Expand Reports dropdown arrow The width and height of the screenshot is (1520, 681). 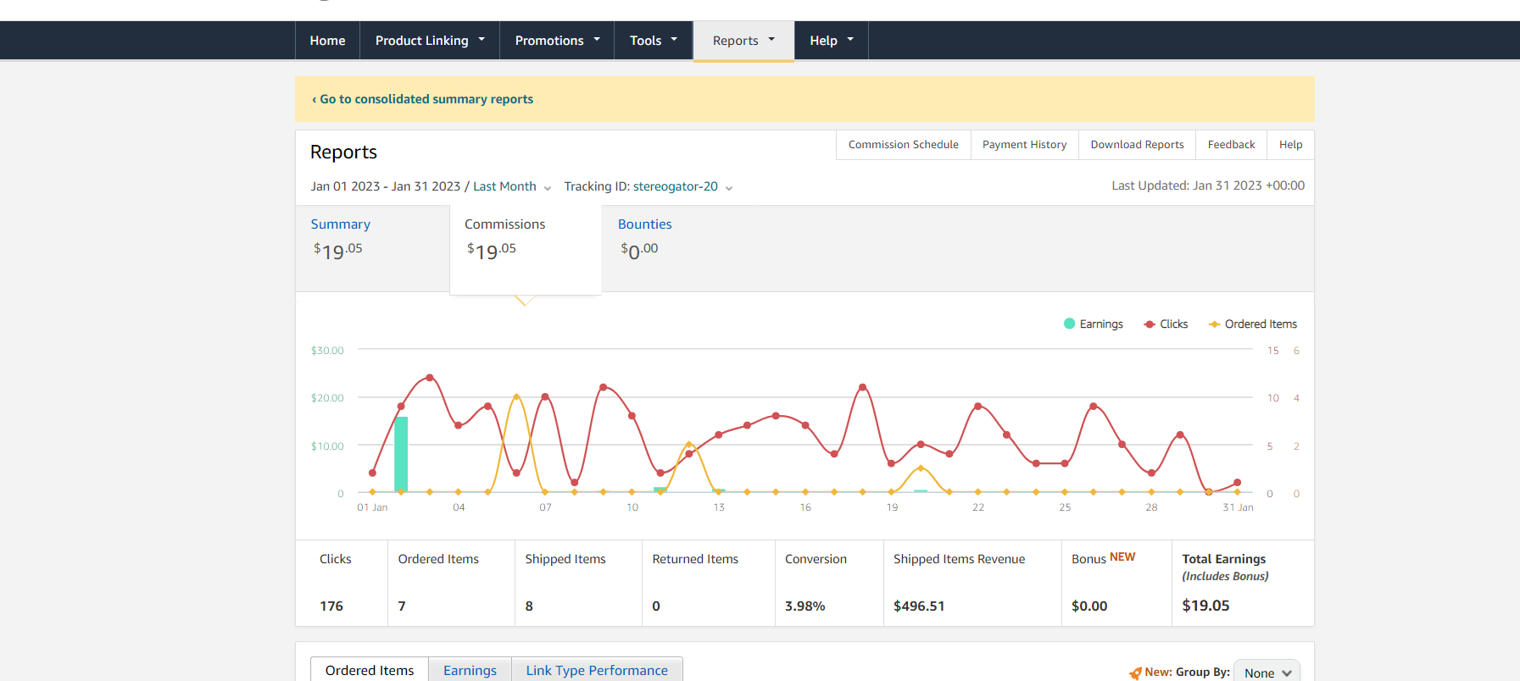(x=771, y=39)
